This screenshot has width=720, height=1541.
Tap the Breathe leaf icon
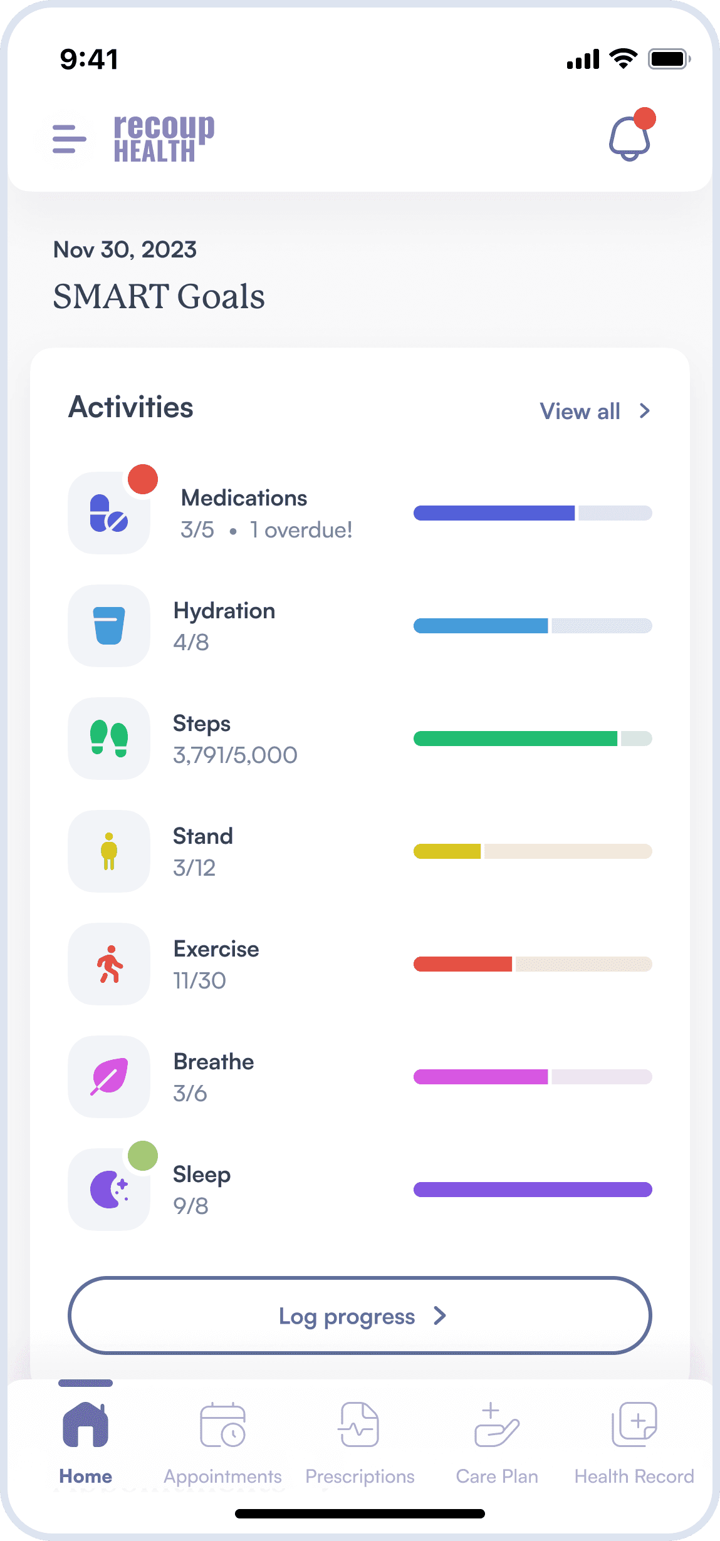pyautogui.click(x=109, y=1077)
